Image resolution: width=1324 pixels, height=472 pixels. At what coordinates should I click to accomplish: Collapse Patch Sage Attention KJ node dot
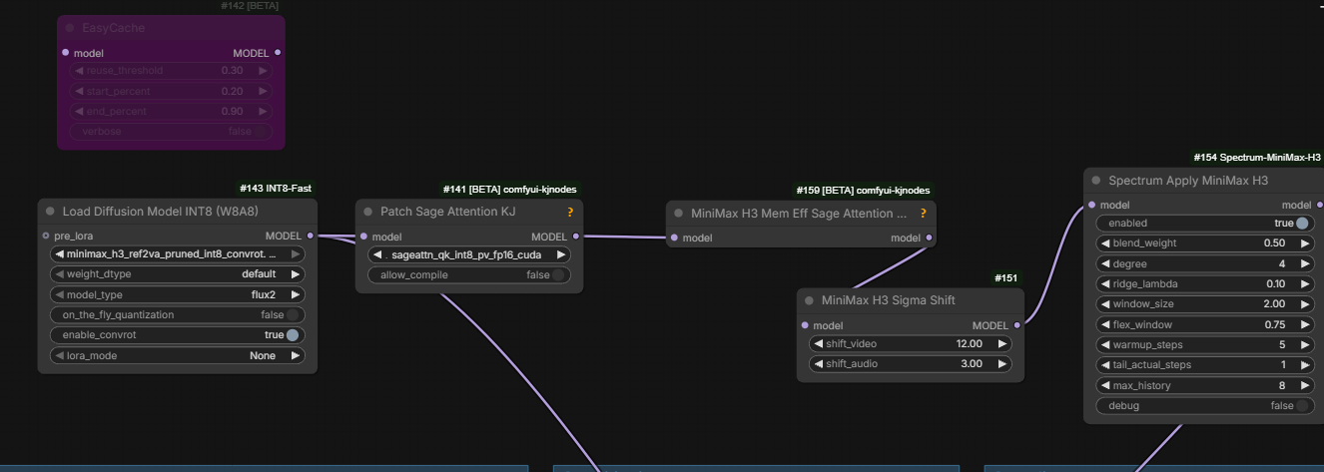pyautogui.click(x=367, y=212)
